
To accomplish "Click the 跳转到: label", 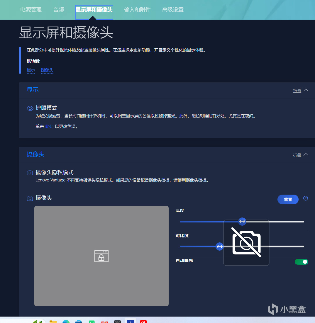I will [34, 61].
